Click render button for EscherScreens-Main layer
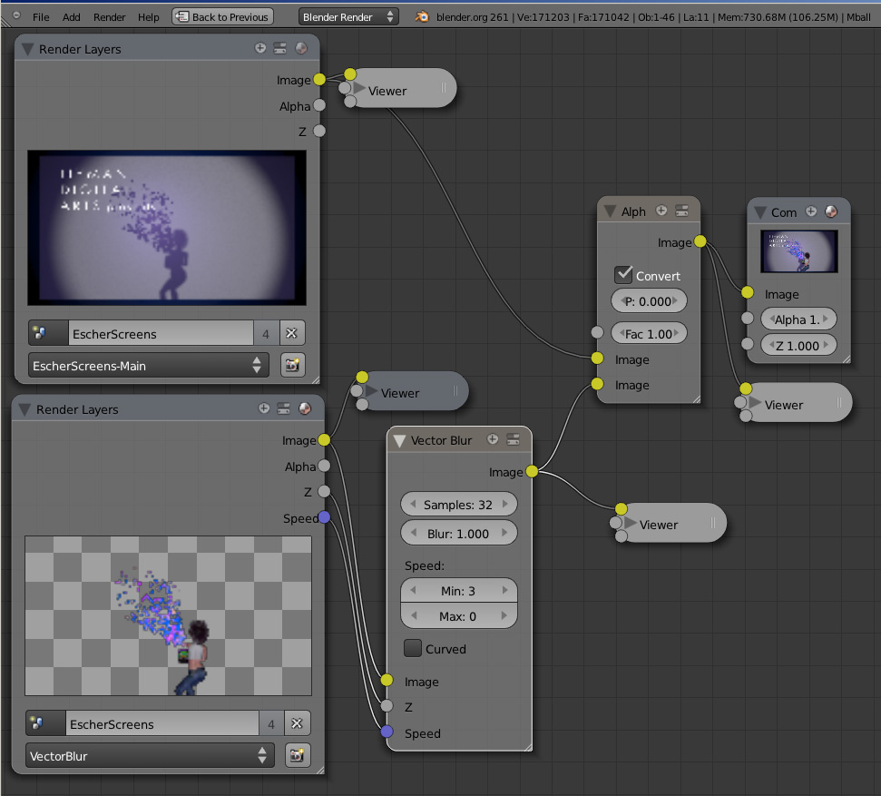Screen dimensions: 881x796 tap(291, 366)
